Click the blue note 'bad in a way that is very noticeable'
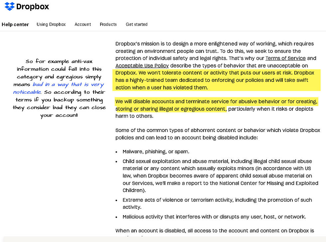Image resolution: width=326 pixels, height=242 pixels. click(x=58, y=88)
